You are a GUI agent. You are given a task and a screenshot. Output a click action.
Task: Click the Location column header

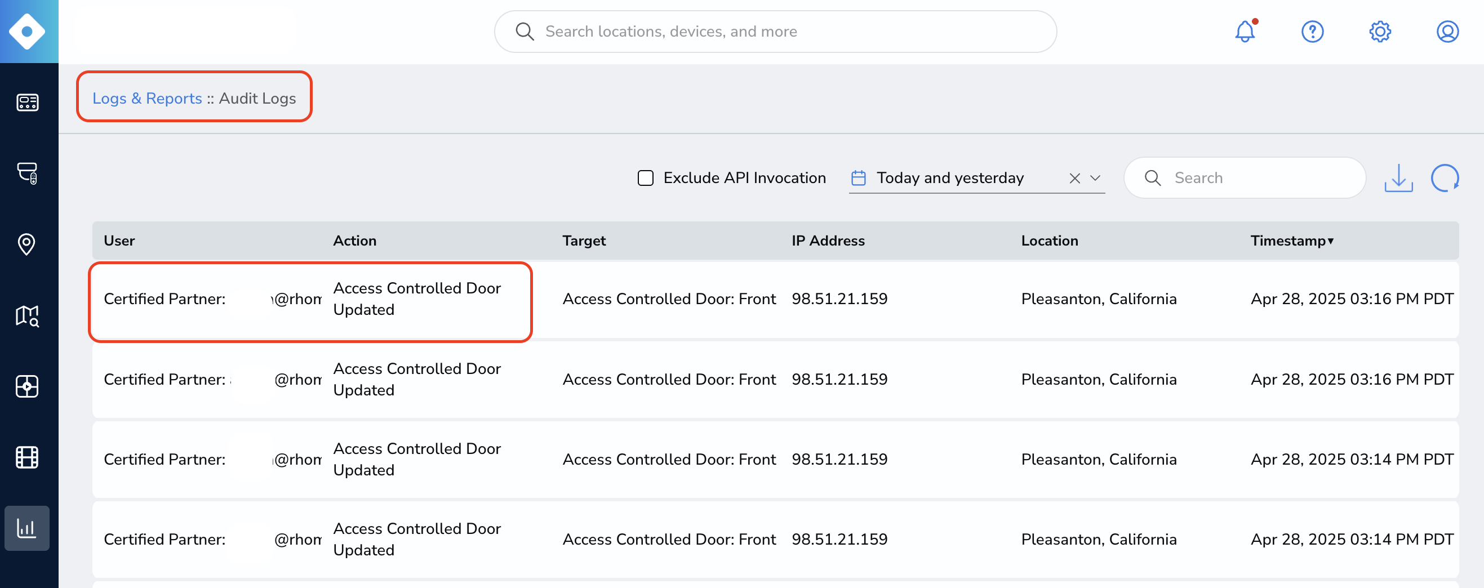point(1049,240)
